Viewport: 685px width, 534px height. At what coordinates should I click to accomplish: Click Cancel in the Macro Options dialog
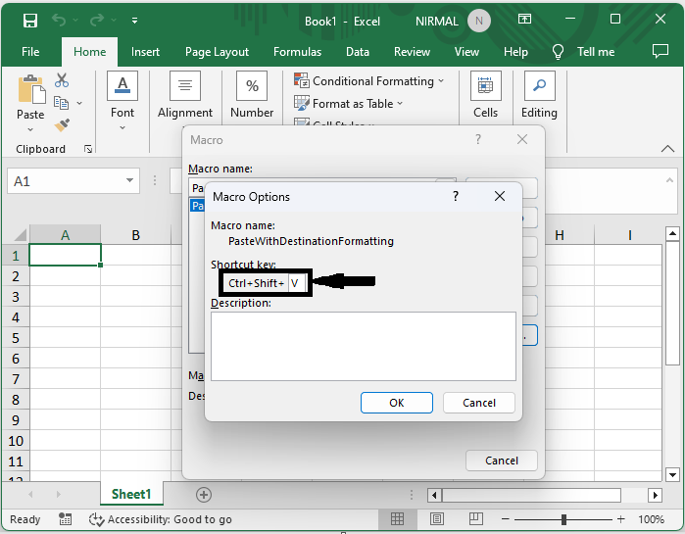(x=478, y=403)
